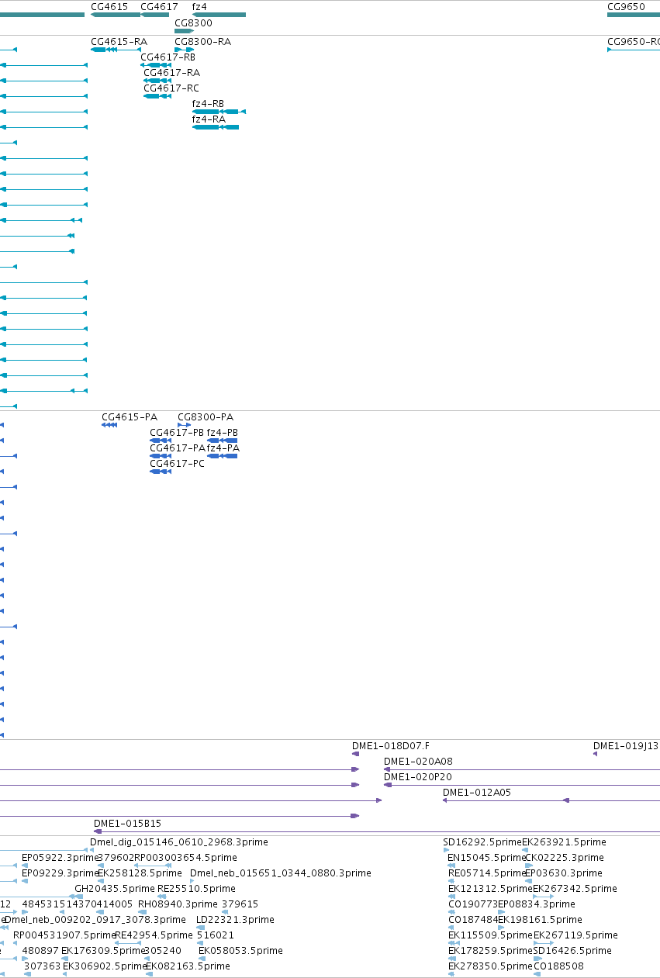Select the CG4617-RC transcript
660x978 pixels.
pyautogui.click(x=157, y=96)
